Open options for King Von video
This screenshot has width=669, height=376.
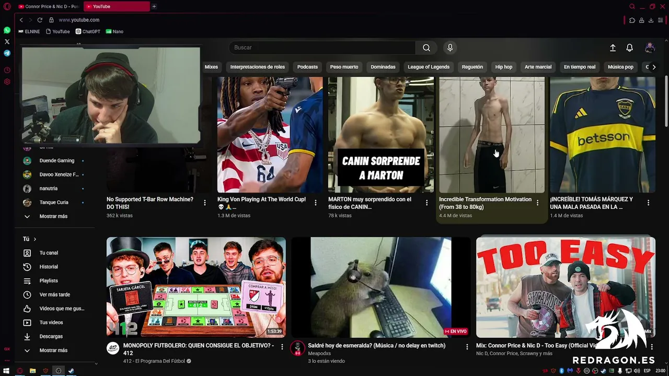[x=316, y=203]
